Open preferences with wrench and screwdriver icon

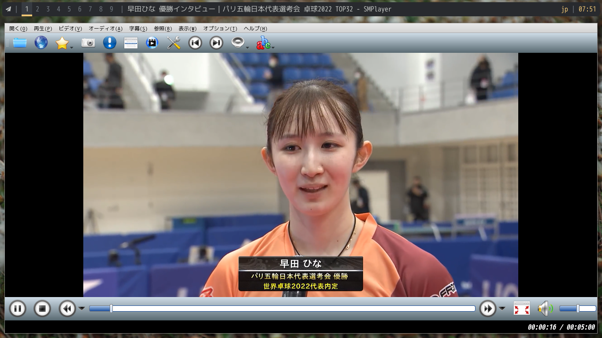click(174, 43)
